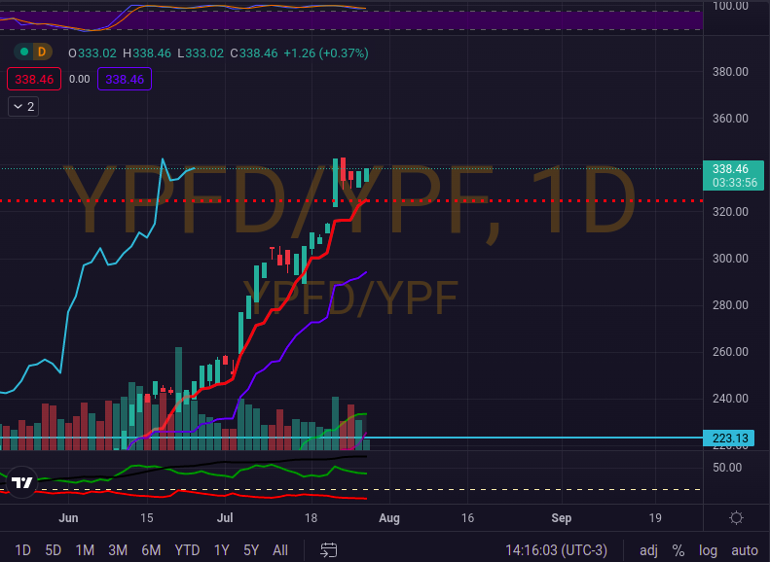
Task: Click the +1.26 (+0.37%) change value
Action: pyautogui.click(x=326, y=53)
